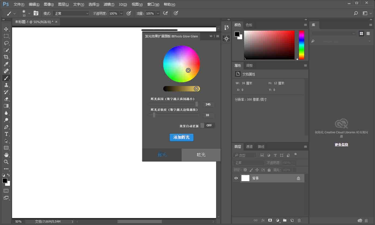Select the Horizontal Type tool
This screenshot has height=225, width=375.
tap(6, 134)
